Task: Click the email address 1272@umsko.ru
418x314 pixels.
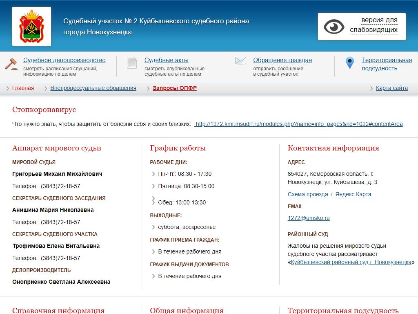Action: pyautogui.click(x=309, y=218)
